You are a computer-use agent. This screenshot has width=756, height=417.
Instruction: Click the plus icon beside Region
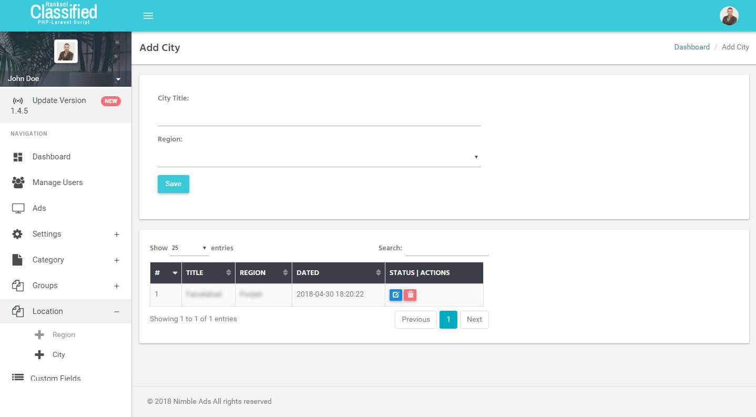coord(39,334)
